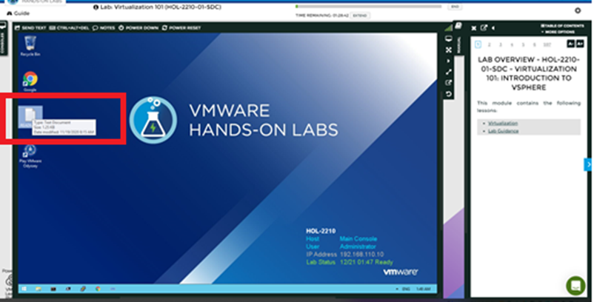This screenshot has width=594, height=302.
Task: Click the End lab button
Action: [x=455, y=7]
